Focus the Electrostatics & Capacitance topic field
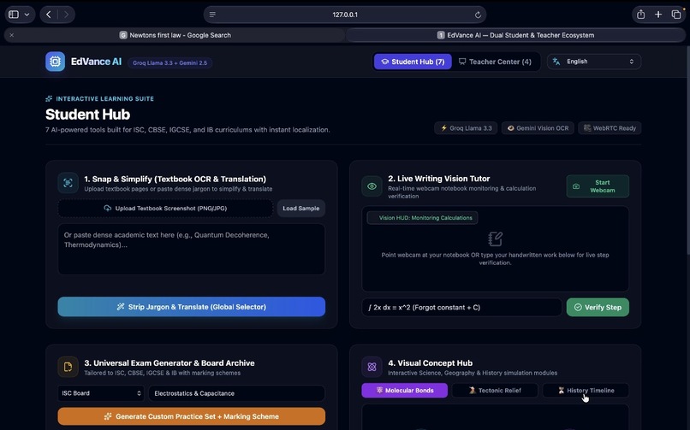 point(237,393)
